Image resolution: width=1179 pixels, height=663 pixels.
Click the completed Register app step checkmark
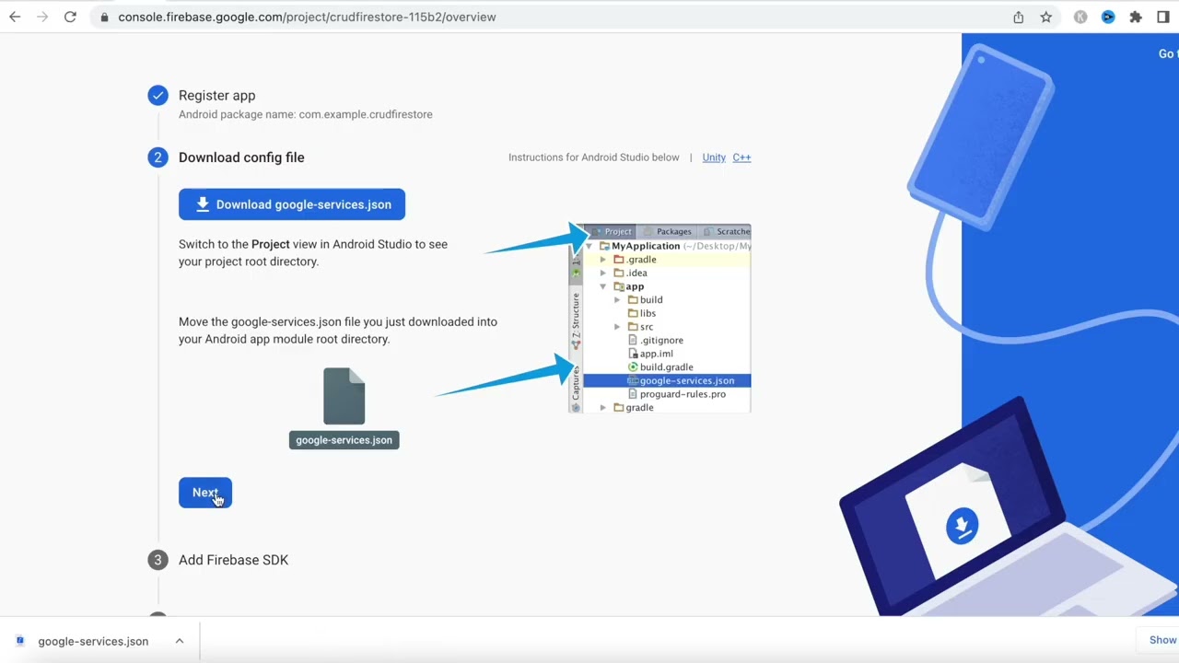pyautogui.click(x=158, y=96)
